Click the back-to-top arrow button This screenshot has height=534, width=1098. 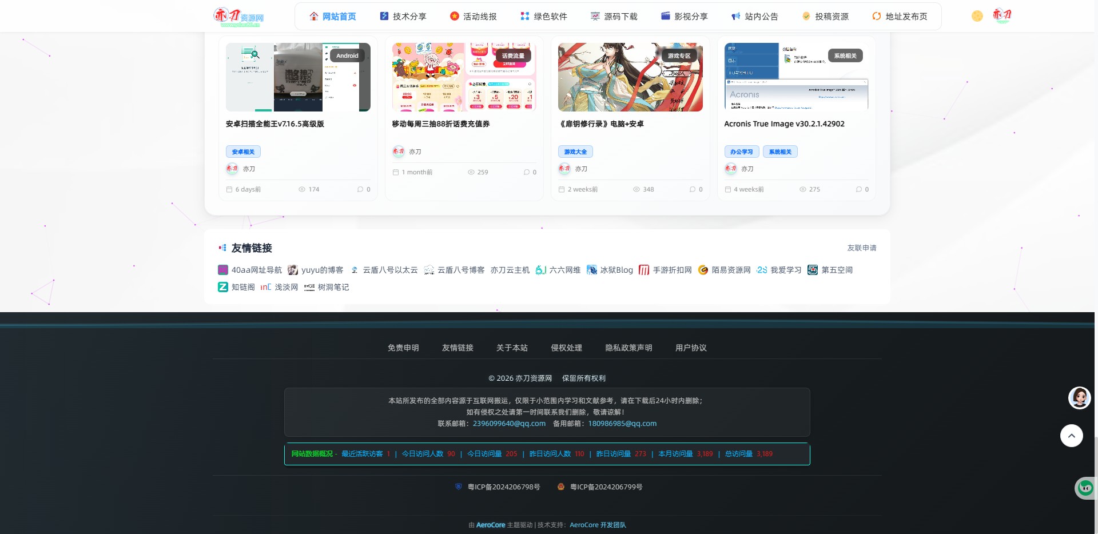[1071, 436]
